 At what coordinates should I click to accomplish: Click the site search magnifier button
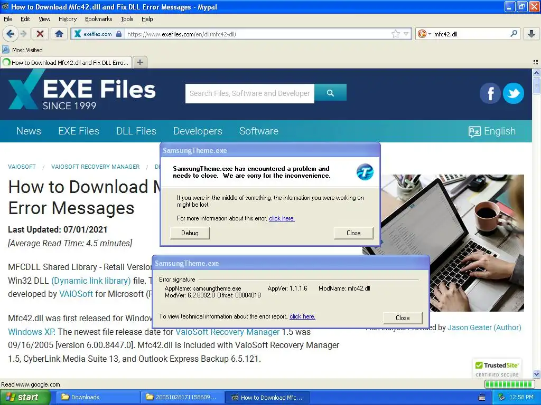click(330, 93)
